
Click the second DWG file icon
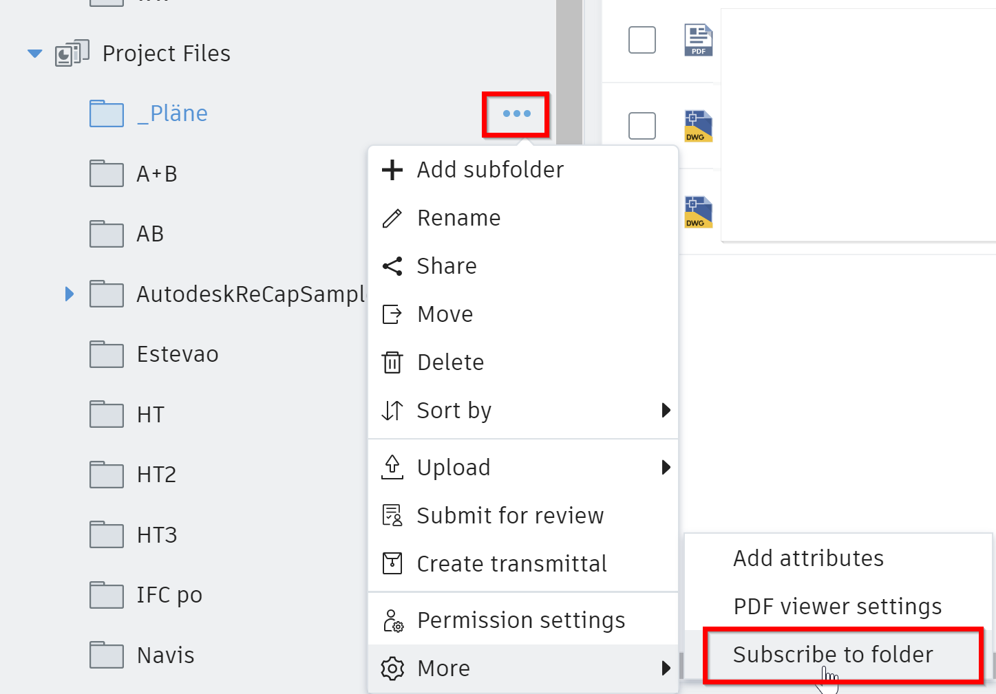pos(698,212)
